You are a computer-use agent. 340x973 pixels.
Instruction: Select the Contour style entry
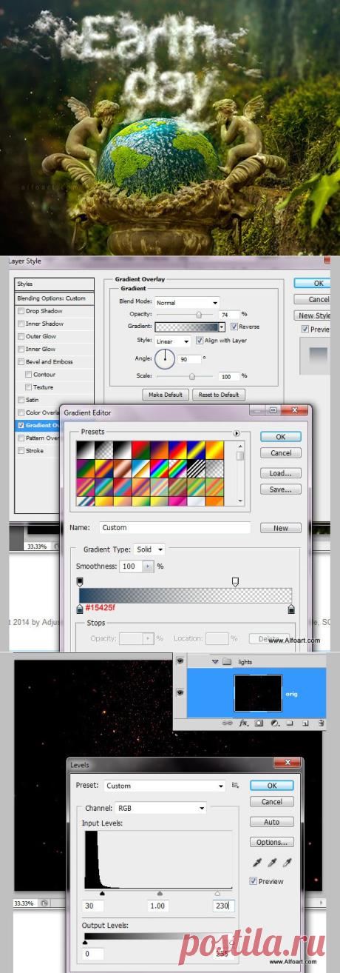coord(44,375)
